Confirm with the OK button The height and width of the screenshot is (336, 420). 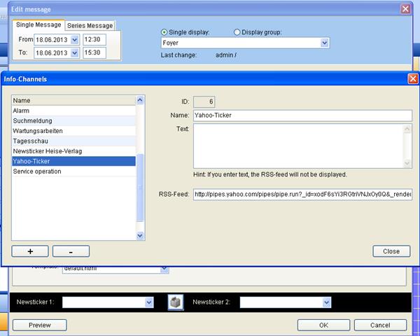coord(323,325)
